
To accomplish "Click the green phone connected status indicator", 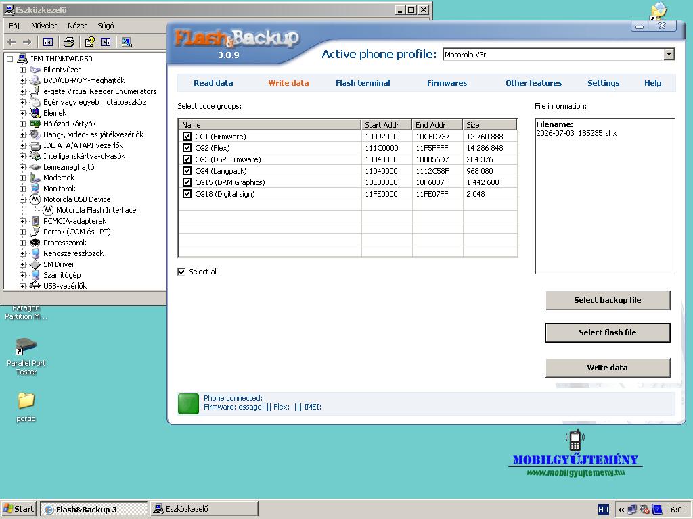I will (x=188, y=403).
